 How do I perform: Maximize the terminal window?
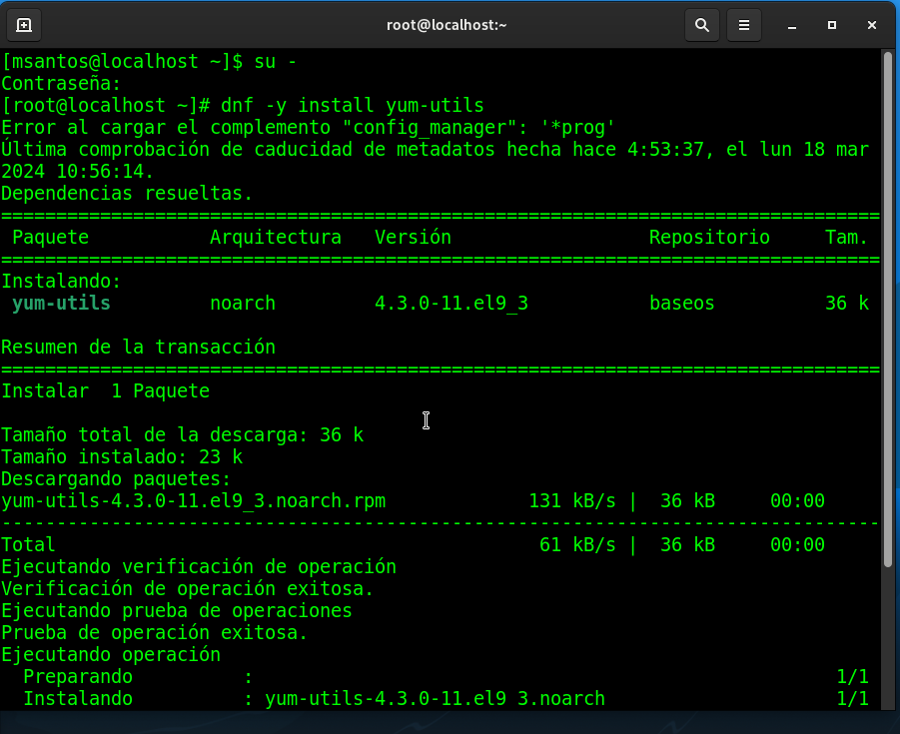(x=831, y=25)
